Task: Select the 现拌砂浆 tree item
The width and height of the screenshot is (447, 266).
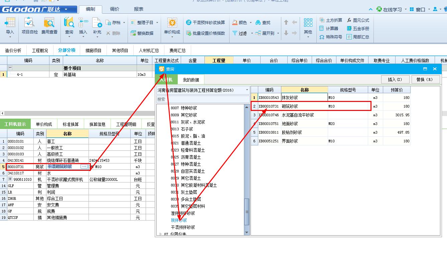Action: click(179, 220)
